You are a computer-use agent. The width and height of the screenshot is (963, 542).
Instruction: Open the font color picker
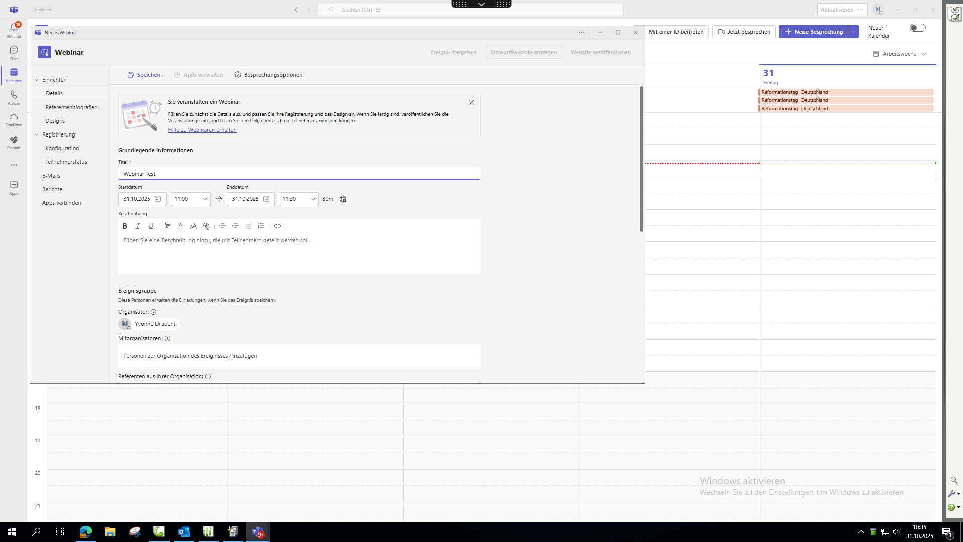click(180, 226)
